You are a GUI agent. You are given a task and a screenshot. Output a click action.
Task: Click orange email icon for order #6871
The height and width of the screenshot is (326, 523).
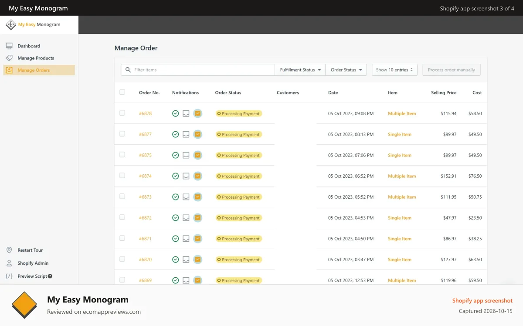(198, 239)
